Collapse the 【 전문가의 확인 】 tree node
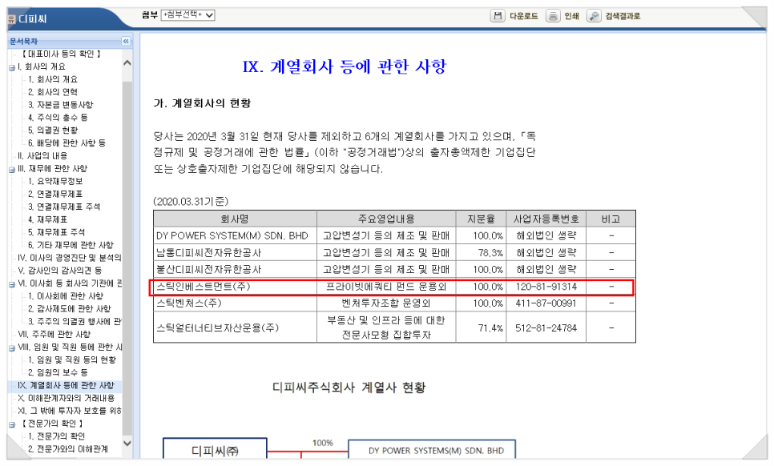Image resolution: width=774 pixels, height=466 pixels. coord(12,424)
